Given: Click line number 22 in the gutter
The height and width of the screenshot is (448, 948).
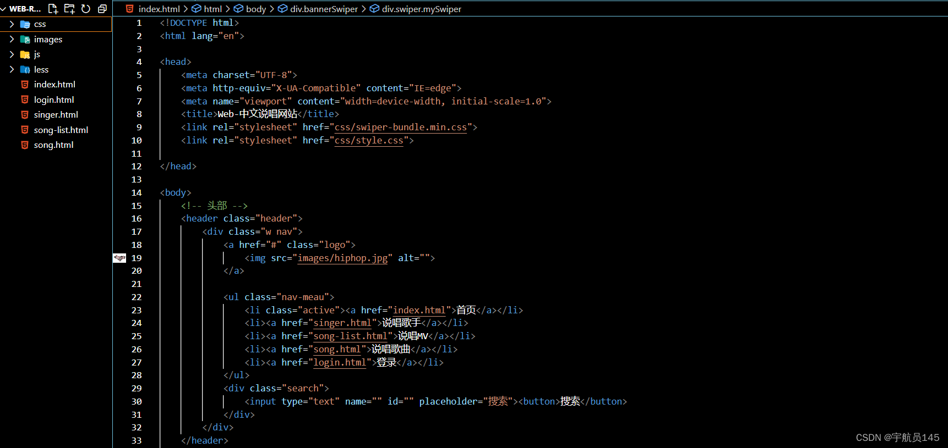Looking at the screenshot, I should coord(137,297).
